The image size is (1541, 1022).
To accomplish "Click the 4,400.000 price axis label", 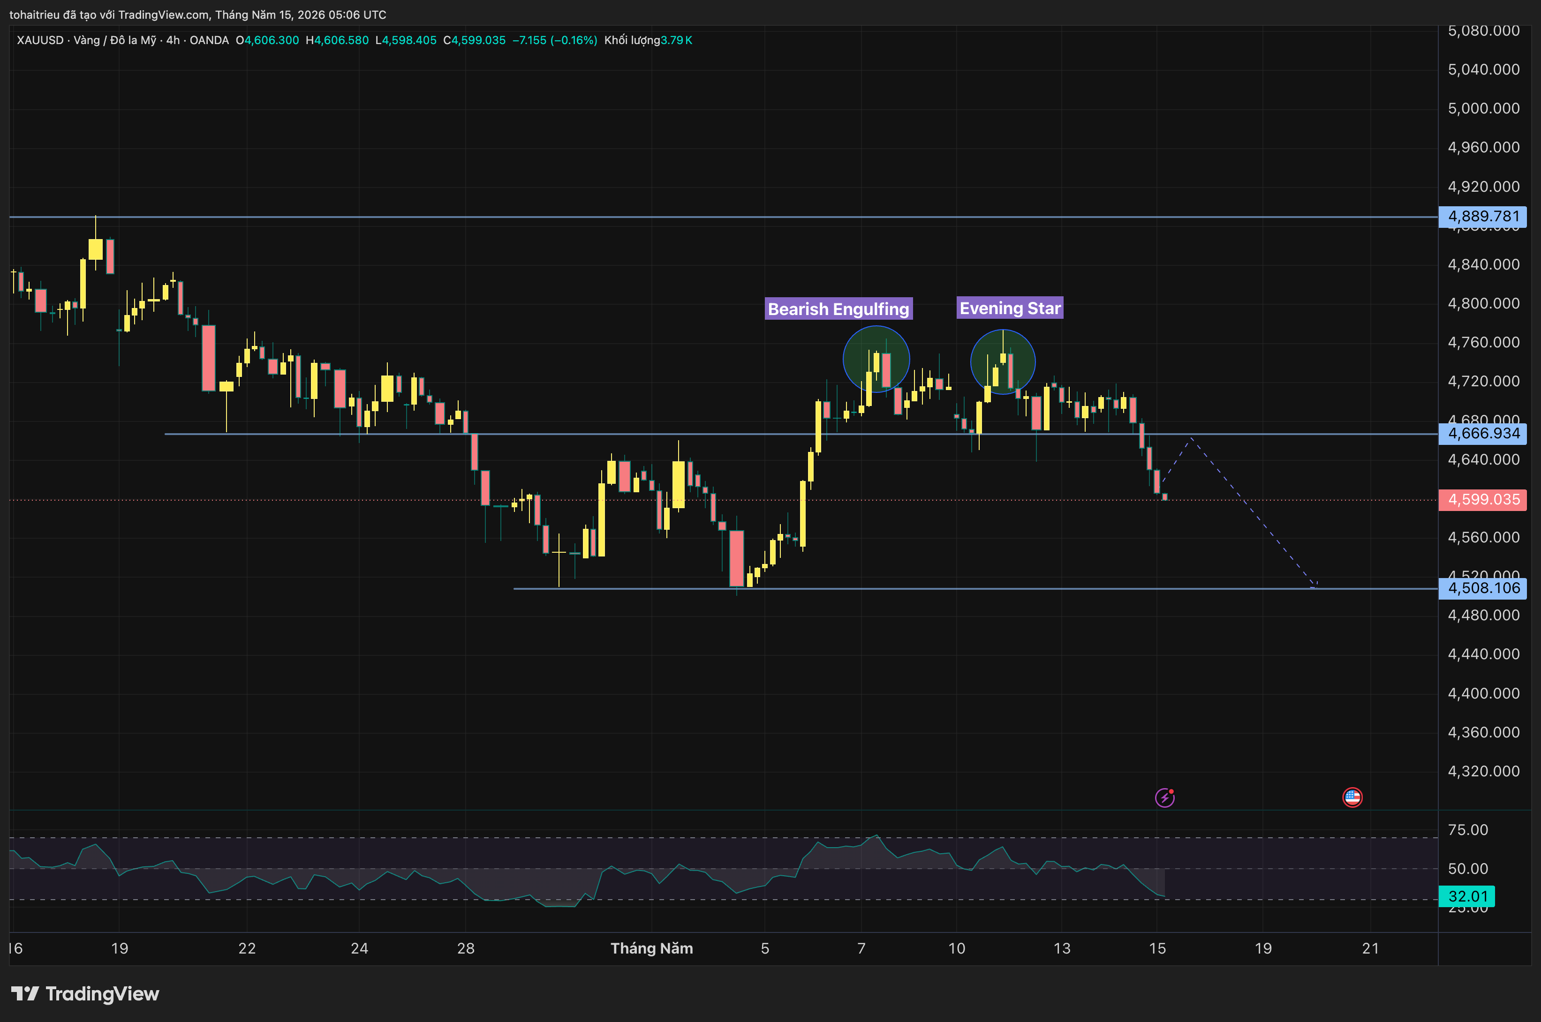I will tap(1484, 693).
